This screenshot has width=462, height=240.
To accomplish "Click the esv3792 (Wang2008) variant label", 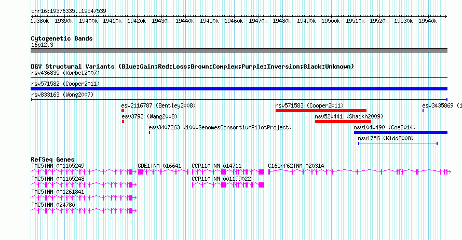I will pyautogui.click(x=150, y=116).
